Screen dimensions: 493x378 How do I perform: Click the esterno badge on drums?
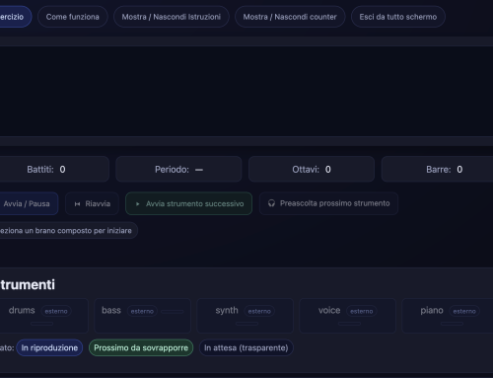tap(56, 311)
